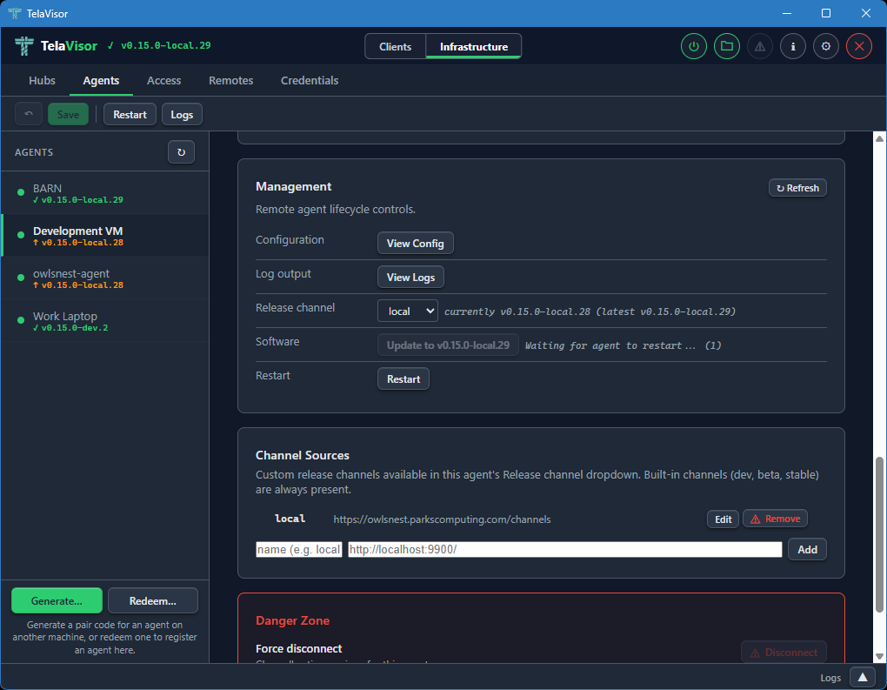Click the toolbar Logs button
This screenshot has width=887, height=690.
click(x=182, y=114)
